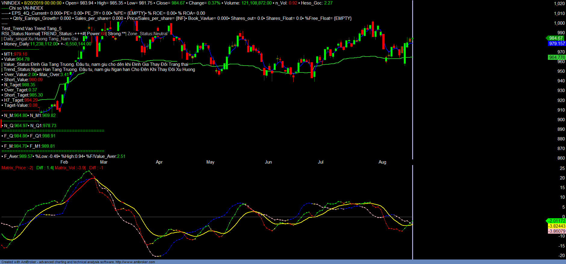Image resolution: width=566 pixels, height=264 pixels.
Task: Click the green 964.776 value tag
Action: (557, 57)
